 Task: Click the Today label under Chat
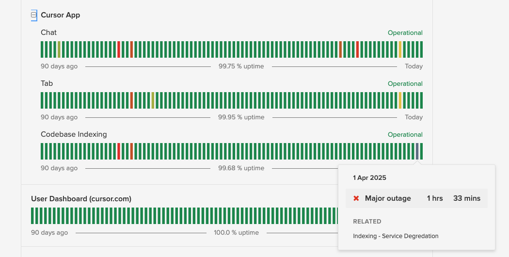click(414, 66)
